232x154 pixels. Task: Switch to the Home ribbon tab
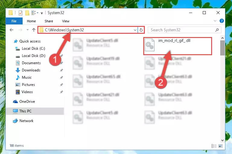31,21
